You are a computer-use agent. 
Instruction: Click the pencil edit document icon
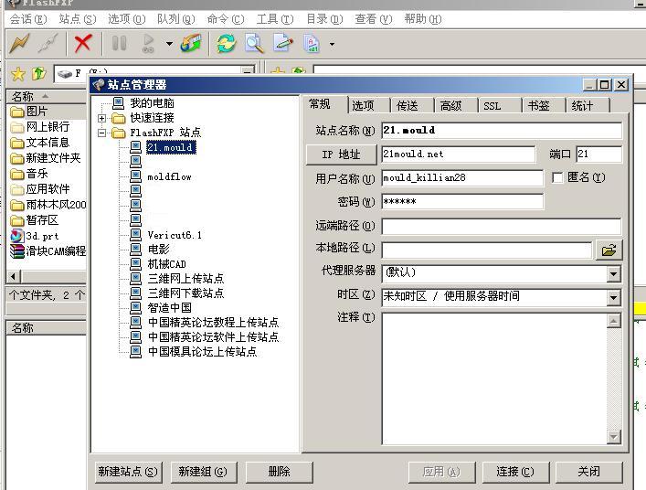point(283,43)
